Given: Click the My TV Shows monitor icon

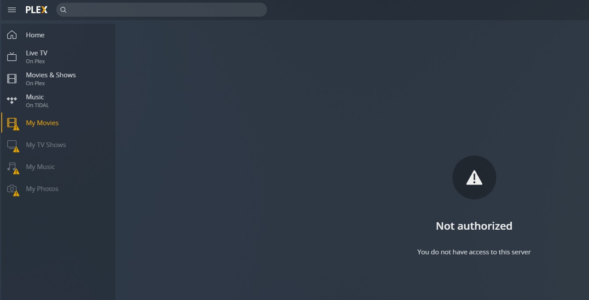Looking at the screenshot, I should click(12, 145).
